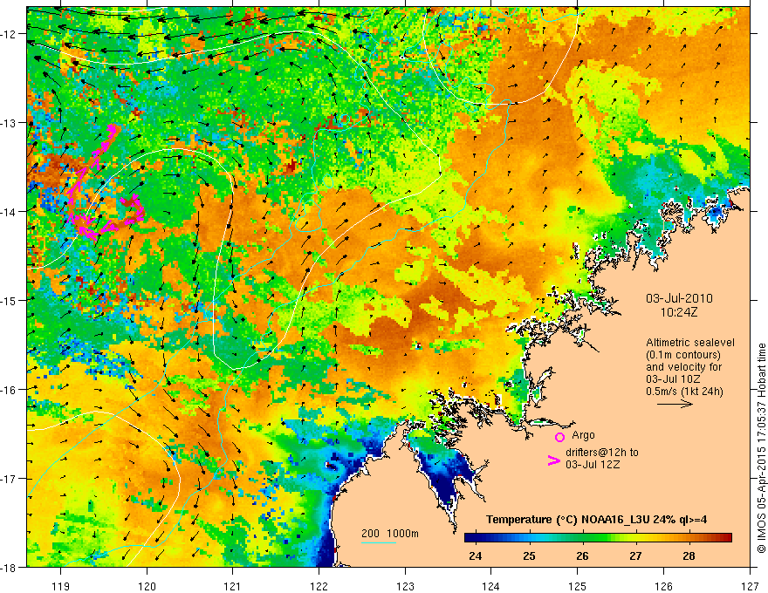The height and width of the screenshot is (593, 768).
Task: Click the 'Altimetric sealevel' legend text
Action: (690, 343)
